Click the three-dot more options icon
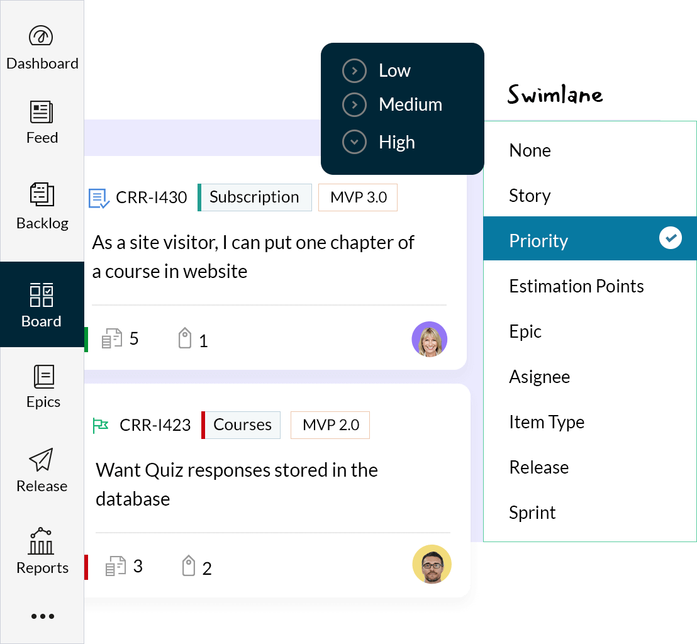This screenshot has width=697, height=644. [42, 616]
